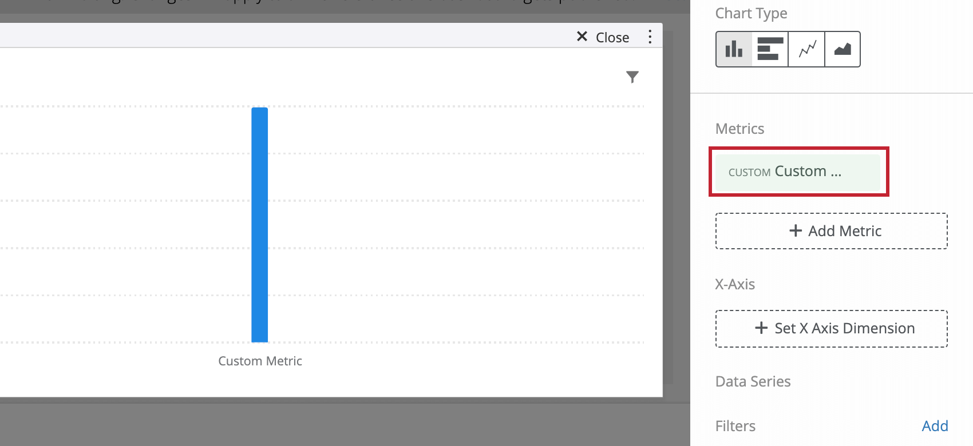Viewport: 973px width, 446px height.
Task: Open the Custom metric chip under Metrics
Action: coord(798,172)
